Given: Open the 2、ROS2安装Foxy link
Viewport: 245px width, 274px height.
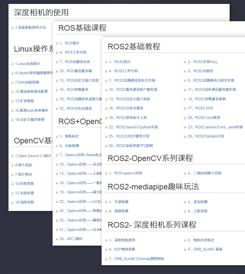Looking at the screenshot, I should (x=203, y=62).
